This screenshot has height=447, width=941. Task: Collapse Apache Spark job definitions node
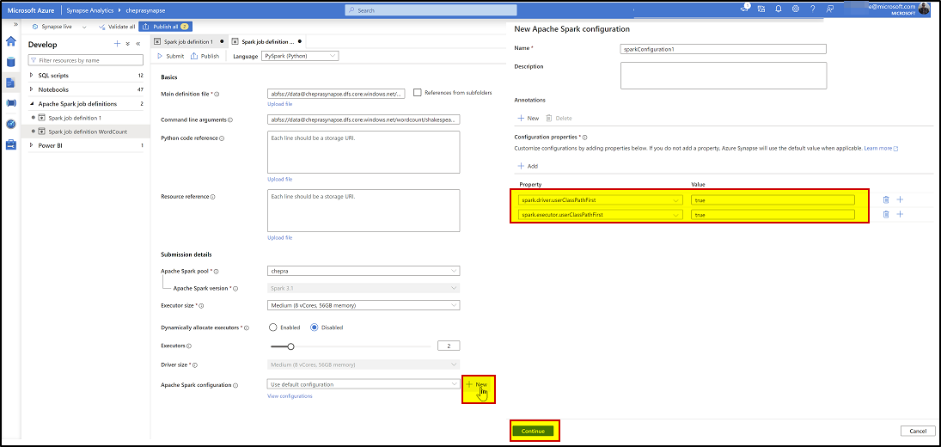[32, 104]
